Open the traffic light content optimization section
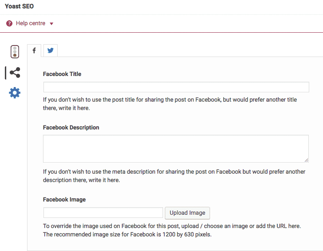323x251 pixels. pos(15,52)
